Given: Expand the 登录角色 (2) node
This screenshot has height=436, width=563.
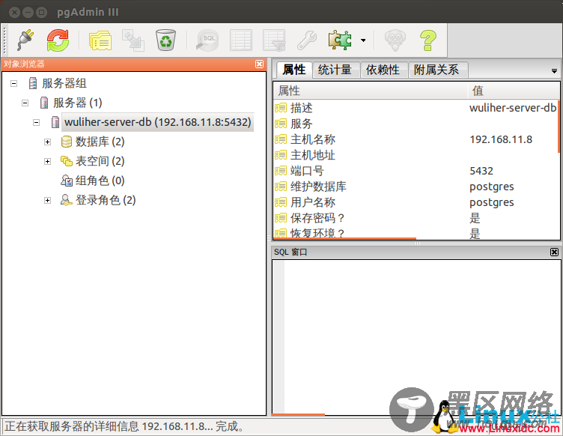Looking at the screenshot, I should (47, 201).
